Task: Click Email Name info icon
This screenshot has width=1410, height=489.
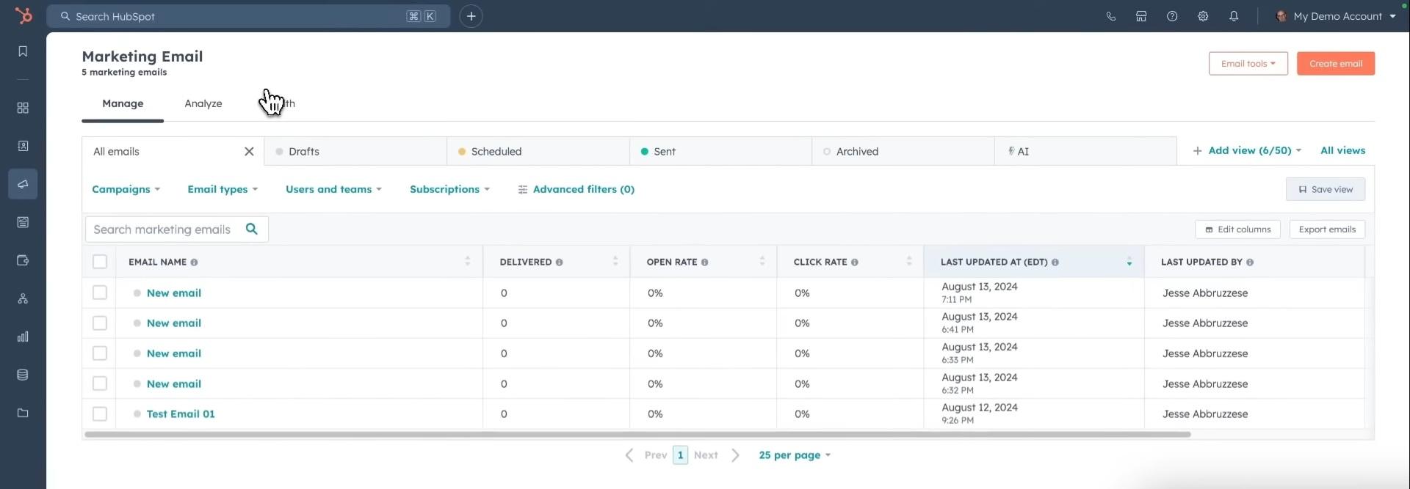Action: pos(194,262)
